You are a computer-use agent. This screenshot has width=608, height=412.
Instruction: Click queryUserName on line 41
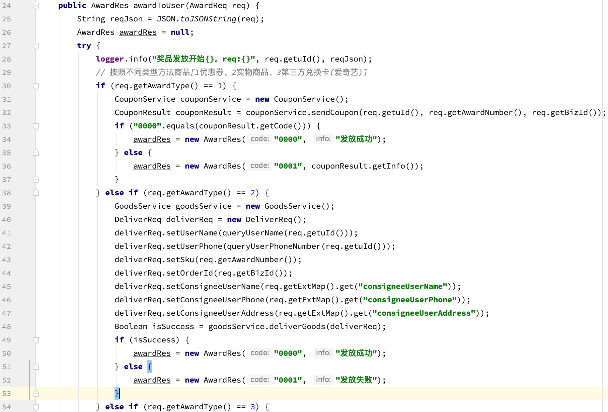(x=253, y=233)
